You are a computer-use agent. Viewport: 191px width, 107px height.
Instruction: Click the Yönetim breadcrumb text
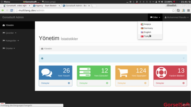[48, 49]
